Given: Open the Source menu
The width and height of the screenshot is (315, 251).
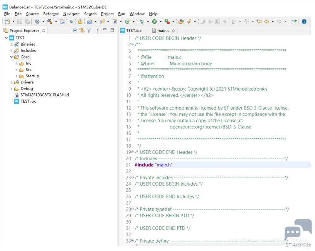Looking at the screenshot, I should pyautogui.click(x=32, y=14).
